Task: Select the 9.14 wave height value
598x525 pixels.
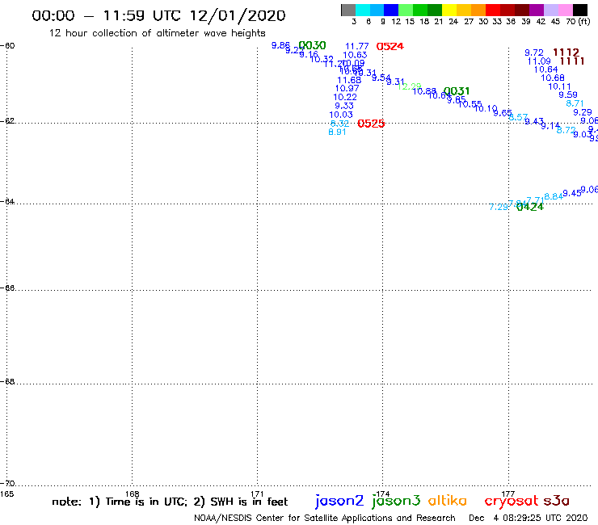Action: 550,125
